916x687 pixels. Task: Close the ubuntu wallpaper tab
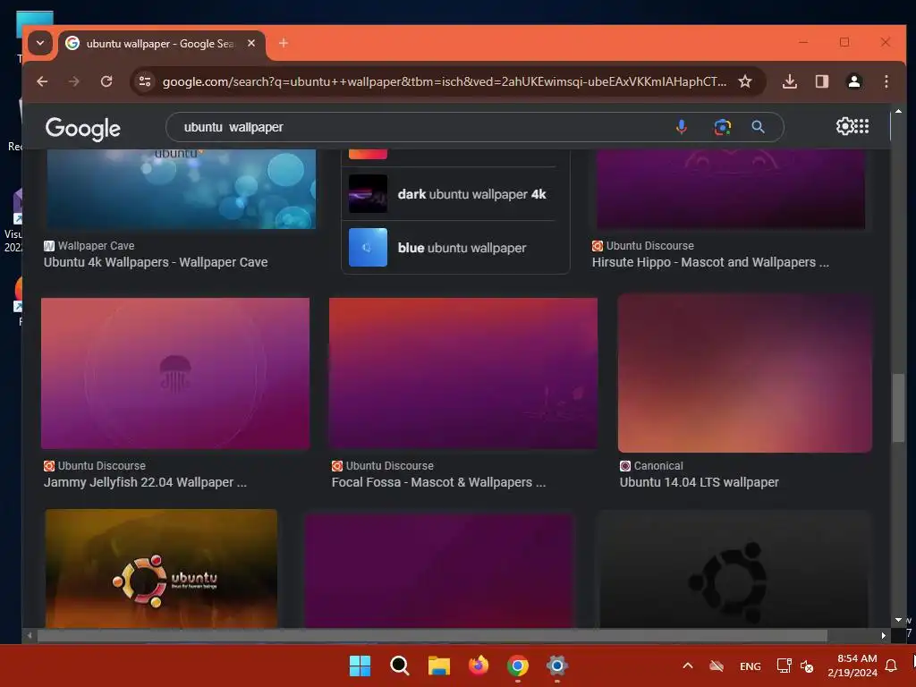tap(251, 43)
